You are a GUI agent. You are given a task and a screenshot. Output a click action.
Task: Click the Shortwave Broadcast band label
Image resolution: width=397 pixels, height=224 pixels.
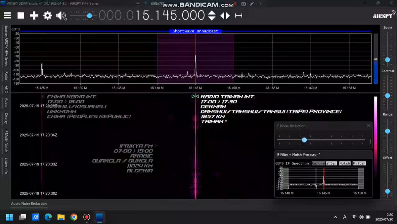[x=195, y=31]
